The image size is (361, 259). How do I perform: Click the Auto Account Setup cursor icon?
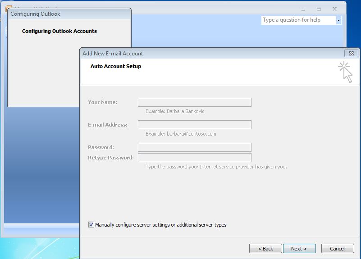coord(345,72)
